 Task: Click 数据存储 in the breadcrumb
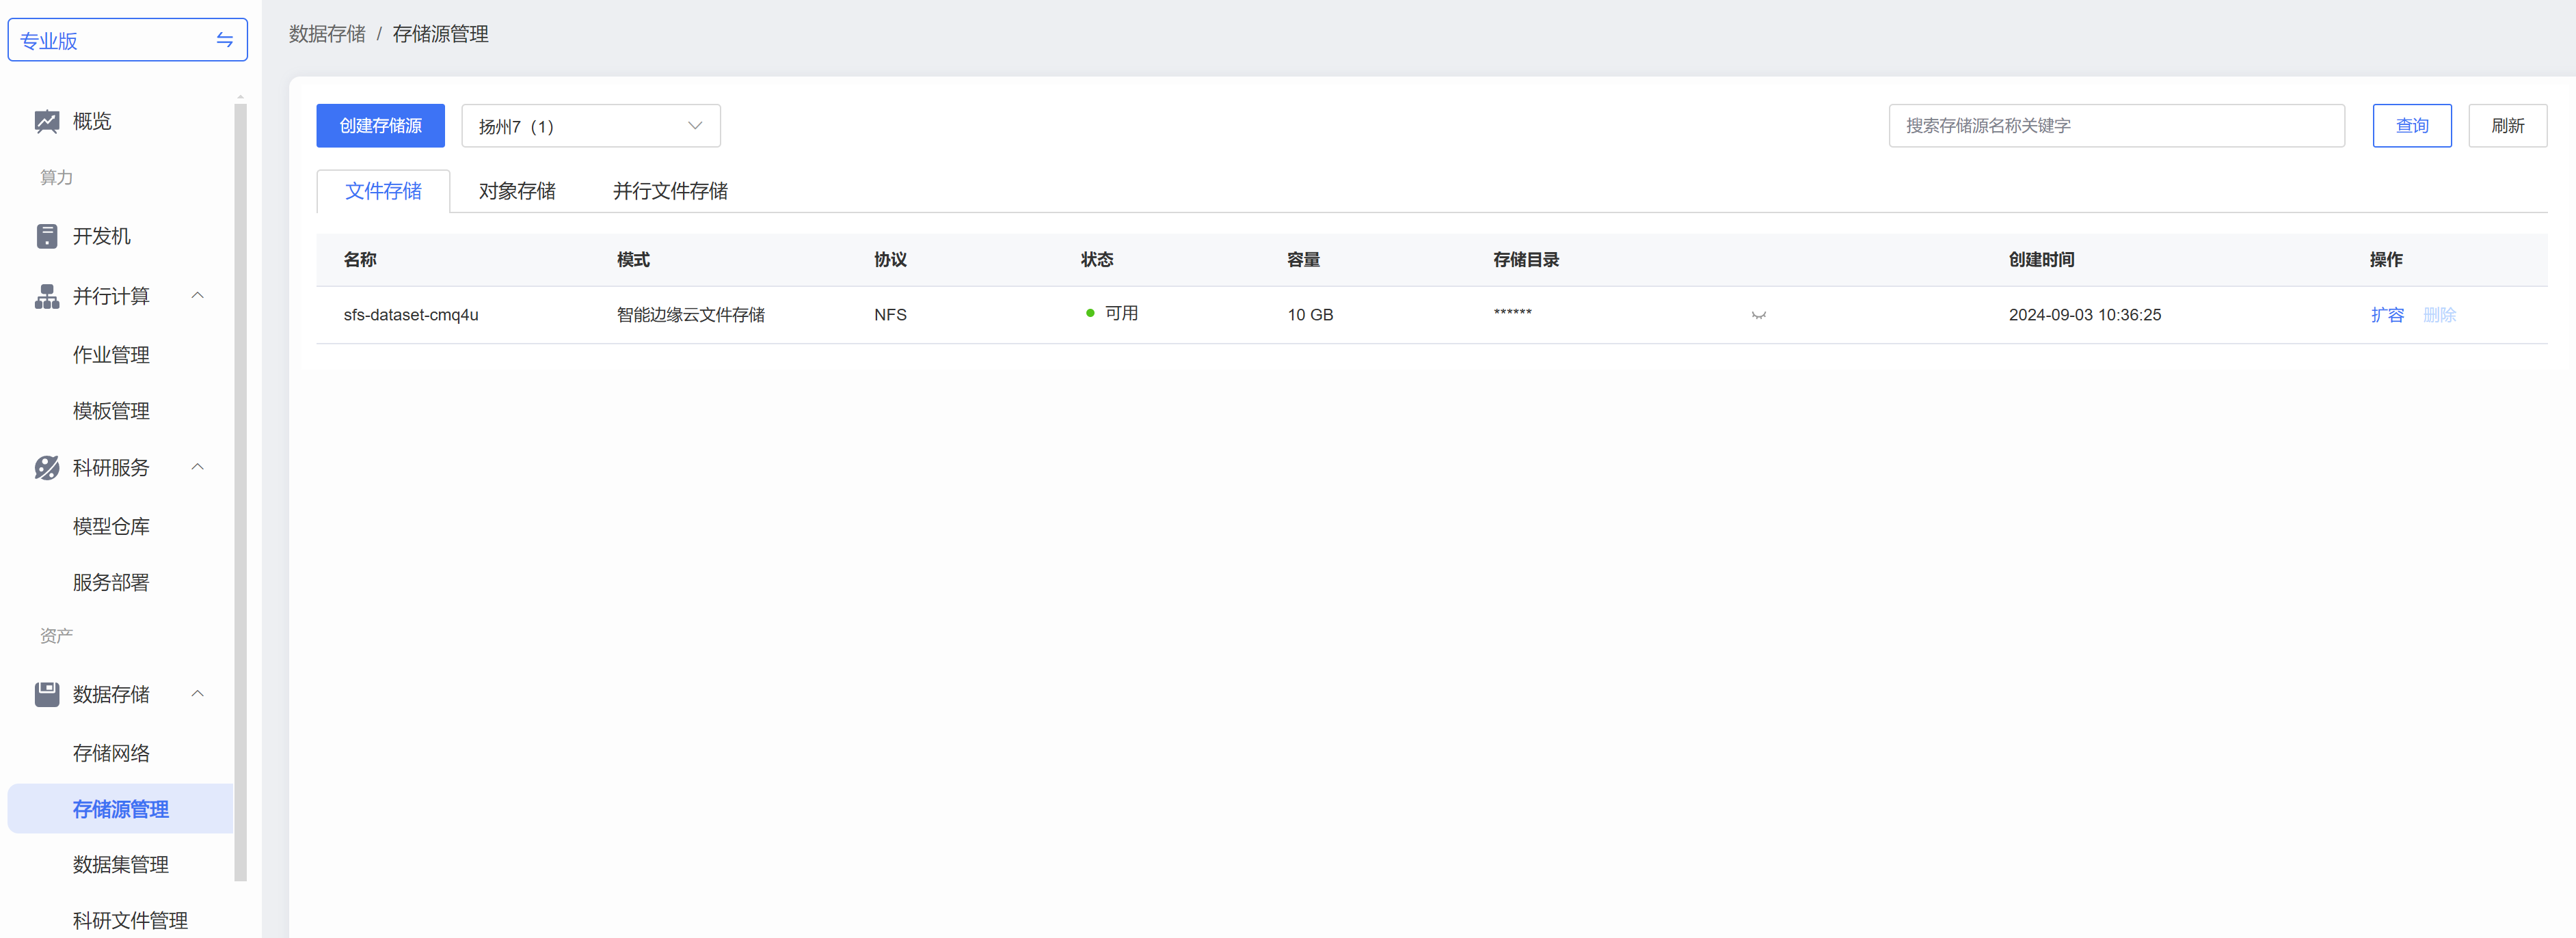click(x=327, y=34)
